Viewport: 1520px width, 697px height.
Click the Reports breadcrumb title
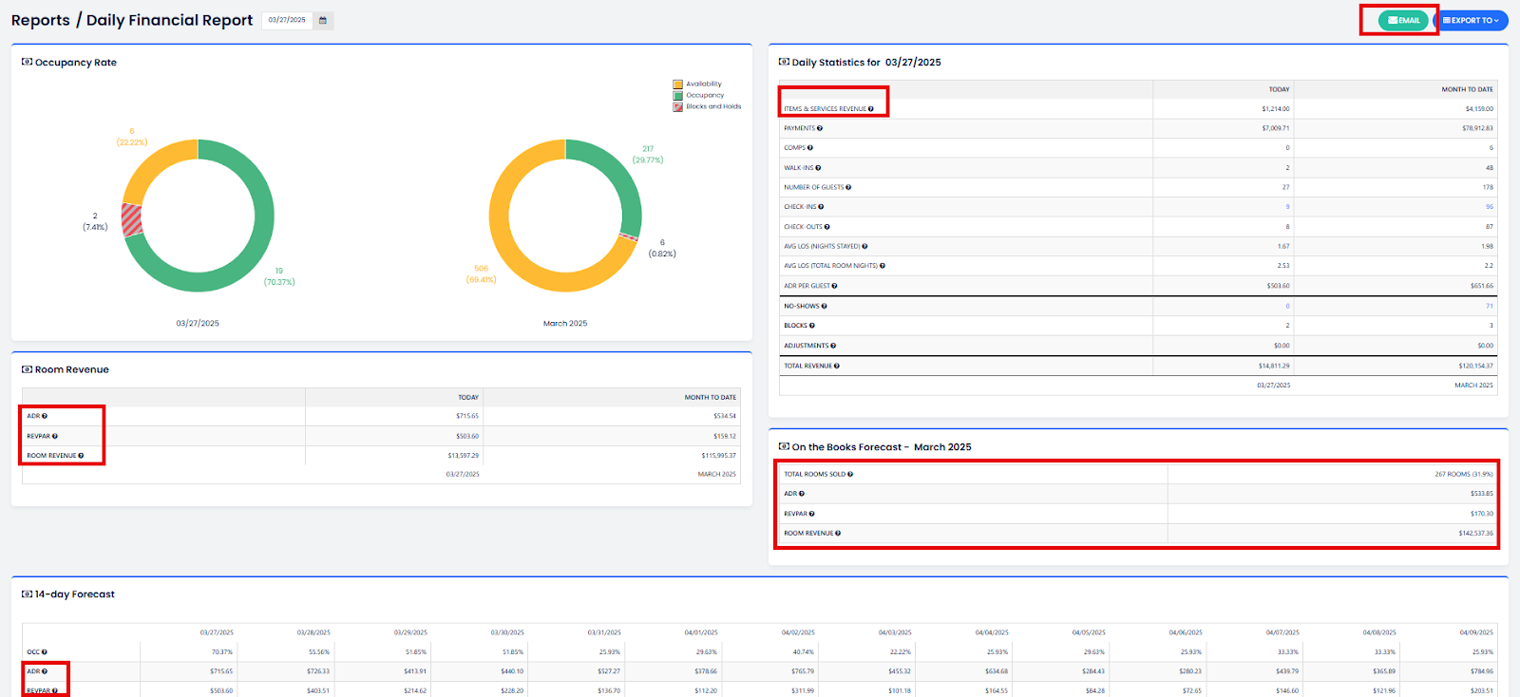pos(41,20)
